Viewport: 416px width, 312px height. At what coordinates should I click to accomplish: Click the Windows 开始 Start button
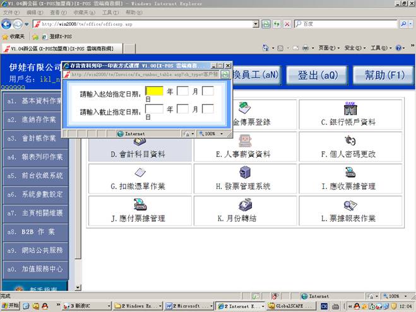click(x=11, y=306)
